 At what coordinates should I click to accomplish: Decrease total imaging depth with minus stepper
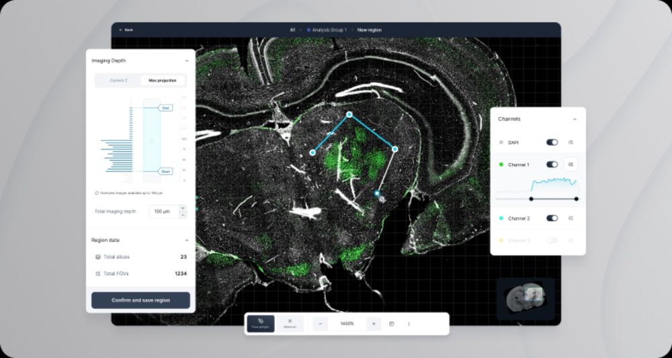pos(183,215)
